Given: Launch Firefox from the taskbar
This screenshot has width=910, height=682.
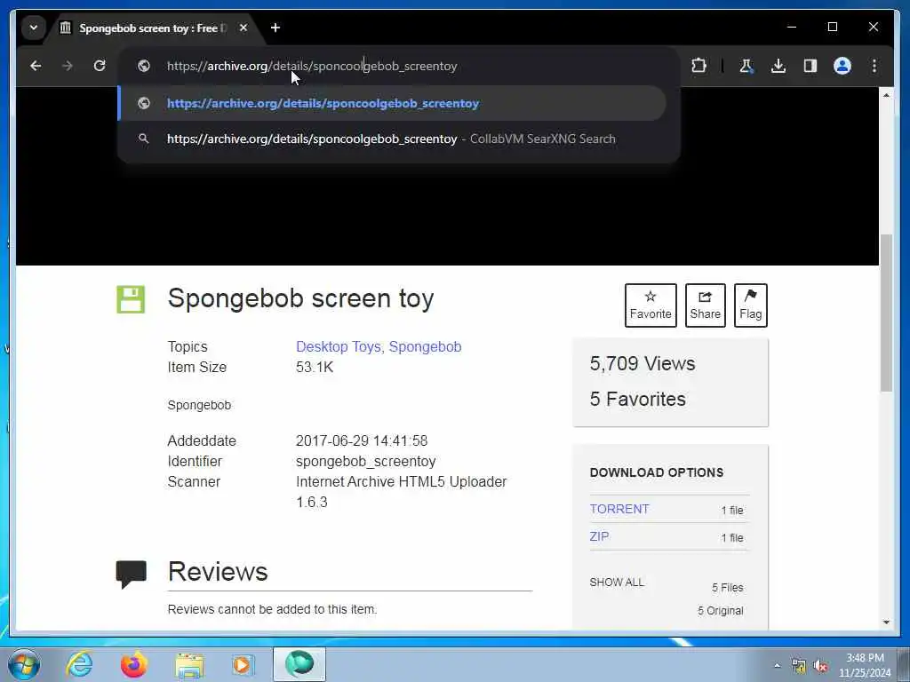Looking at the screenshot, I should pos(134,664).
